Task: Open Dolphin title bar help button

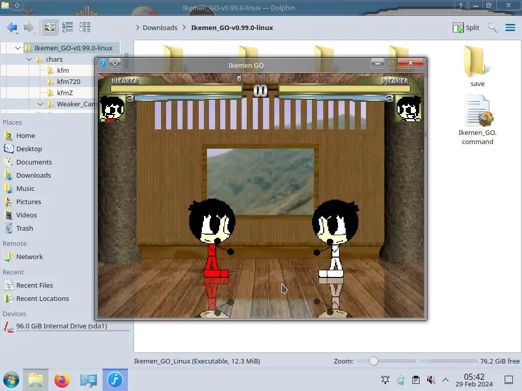Action: 461,5
